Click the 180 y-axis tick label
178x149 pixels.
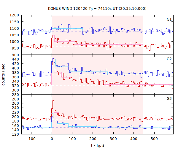15,121
